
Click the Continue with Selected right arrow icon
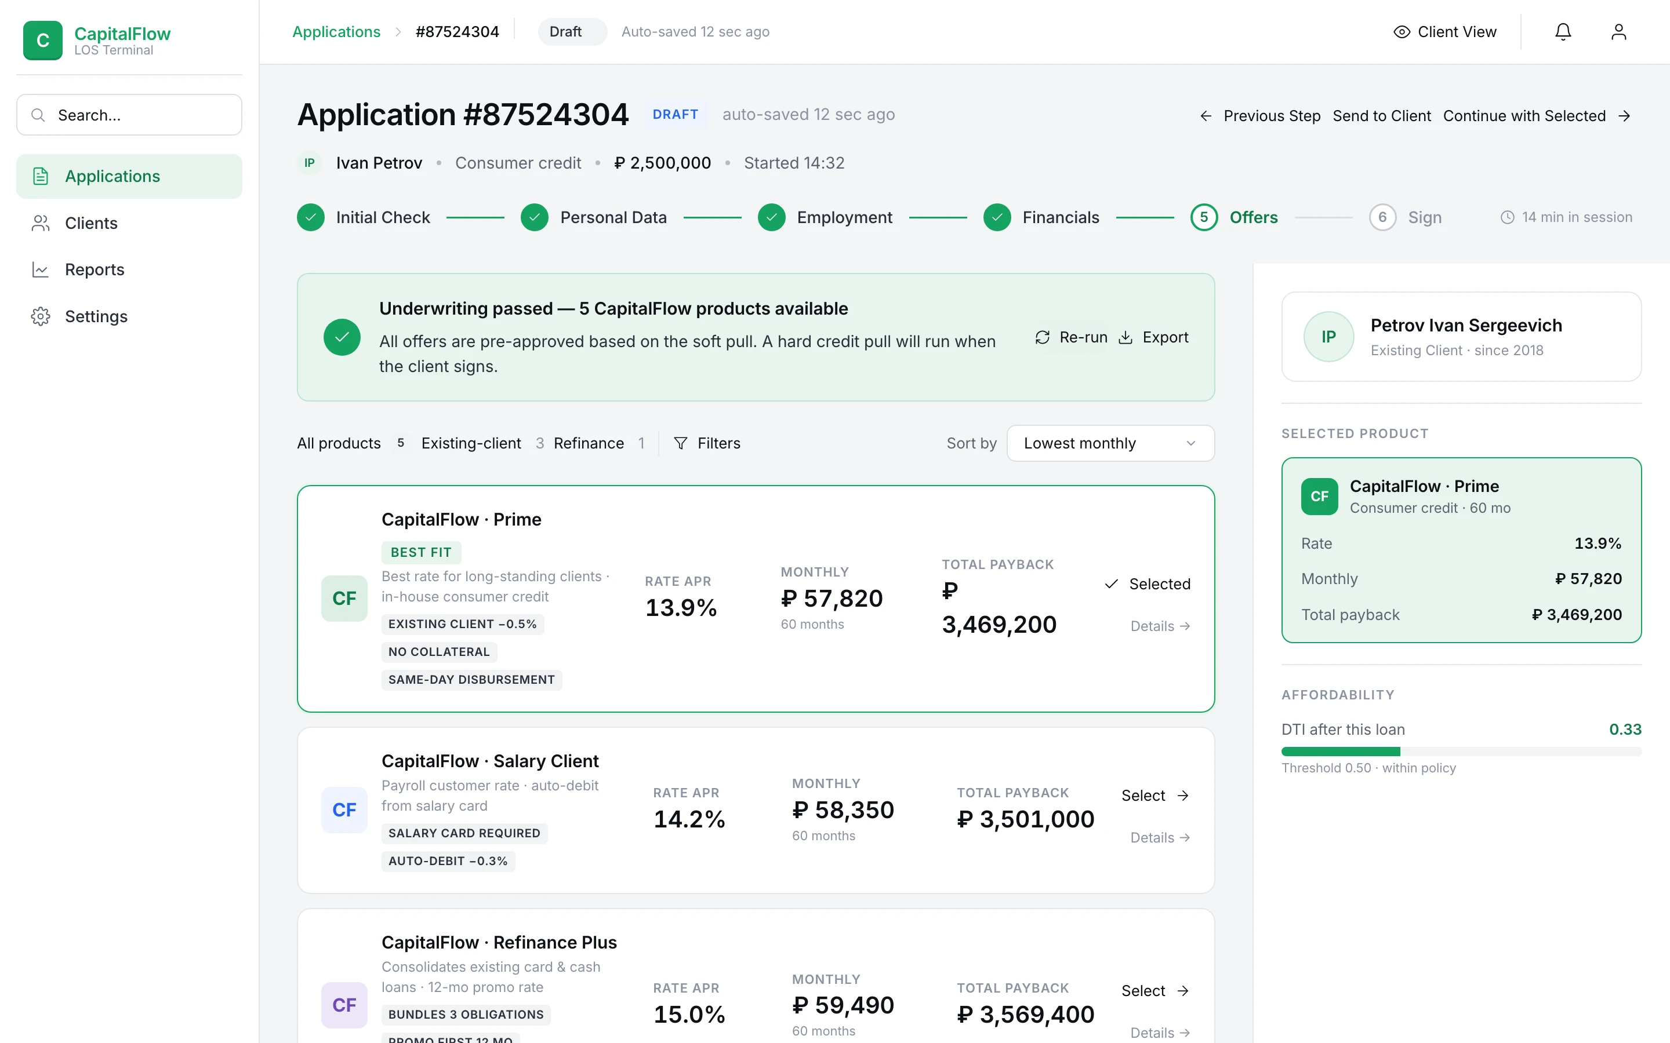pos(1624,116)
